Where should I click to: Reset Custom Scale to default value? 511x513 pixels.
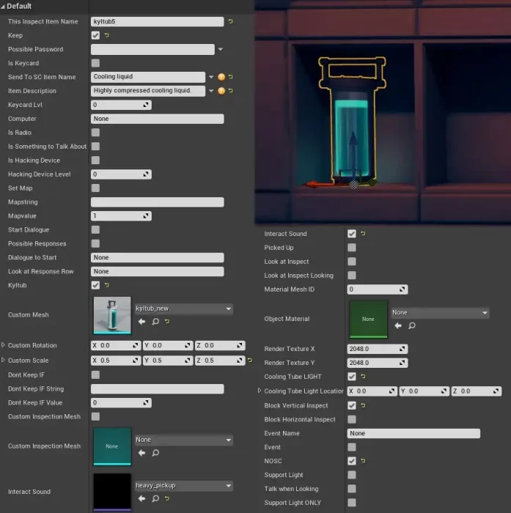pyautogui.click(x=250, y=361)
